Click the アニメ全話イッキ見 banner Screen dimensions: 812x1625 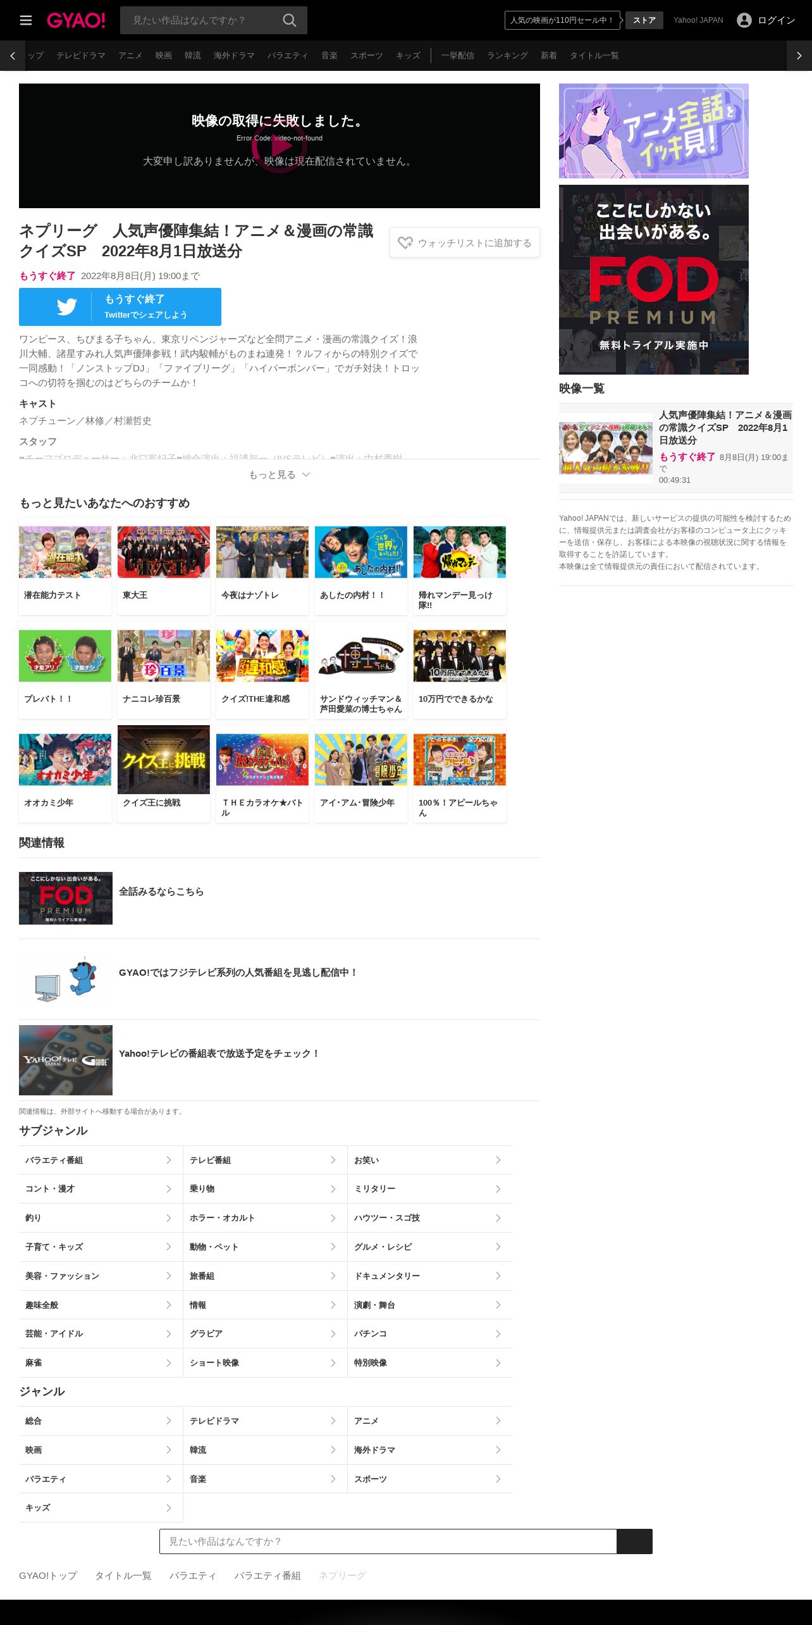pyautogui.click(x=654, y=131)
